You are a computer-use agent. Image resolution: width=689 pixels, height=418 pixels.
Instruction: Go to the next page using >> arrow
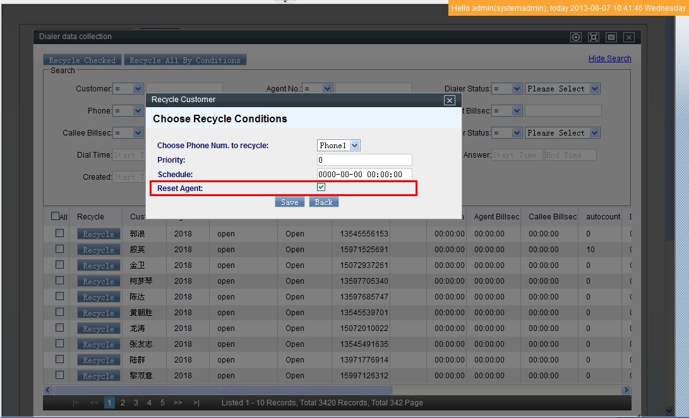click(x=177, y=403)
